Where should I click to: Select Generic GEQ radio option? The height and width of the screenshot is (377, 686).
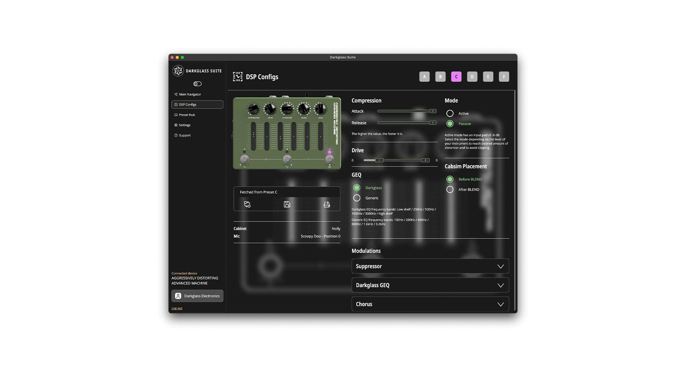(357, 198)
